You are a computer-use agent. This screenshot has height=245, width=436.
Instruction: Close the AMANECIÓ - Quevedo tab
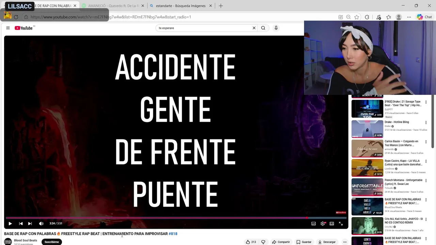pyautogui.click(x=143, y=6)
